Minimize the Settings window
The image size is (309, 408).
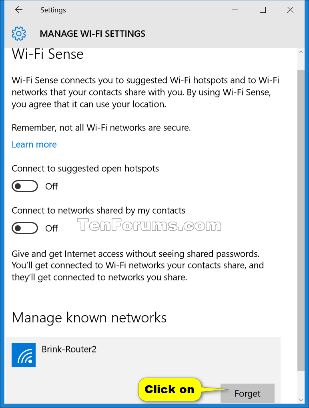click(x=235, y=10)
